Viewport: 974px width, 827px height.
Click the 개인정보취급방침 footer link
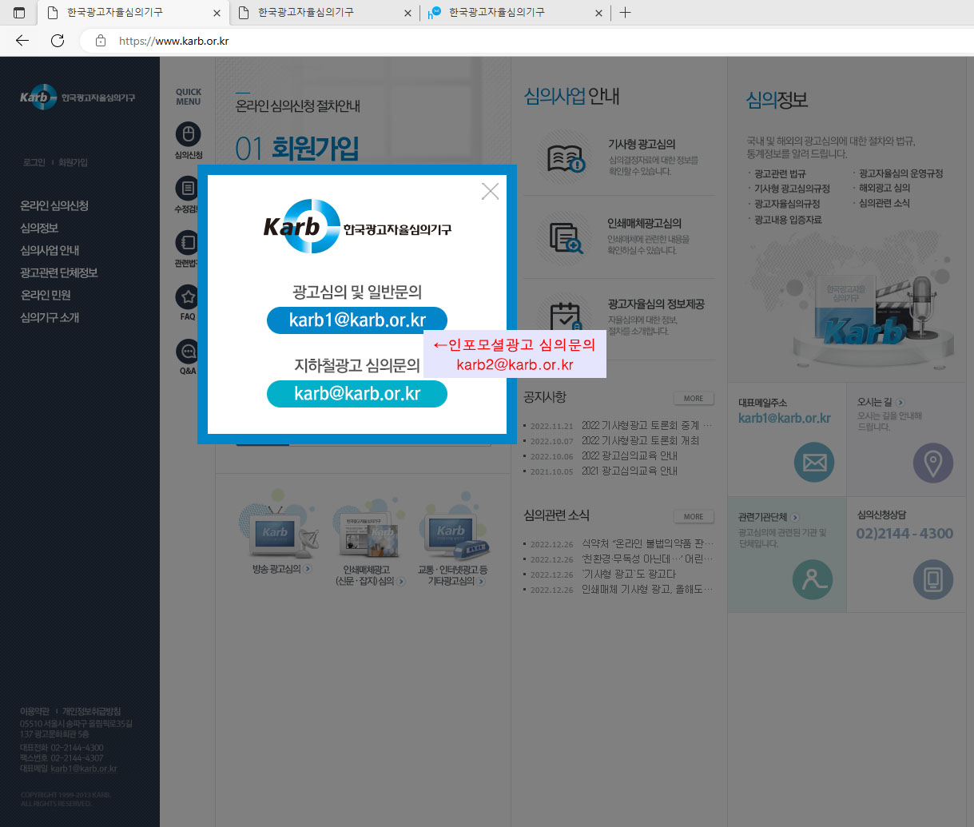(92, 711)
